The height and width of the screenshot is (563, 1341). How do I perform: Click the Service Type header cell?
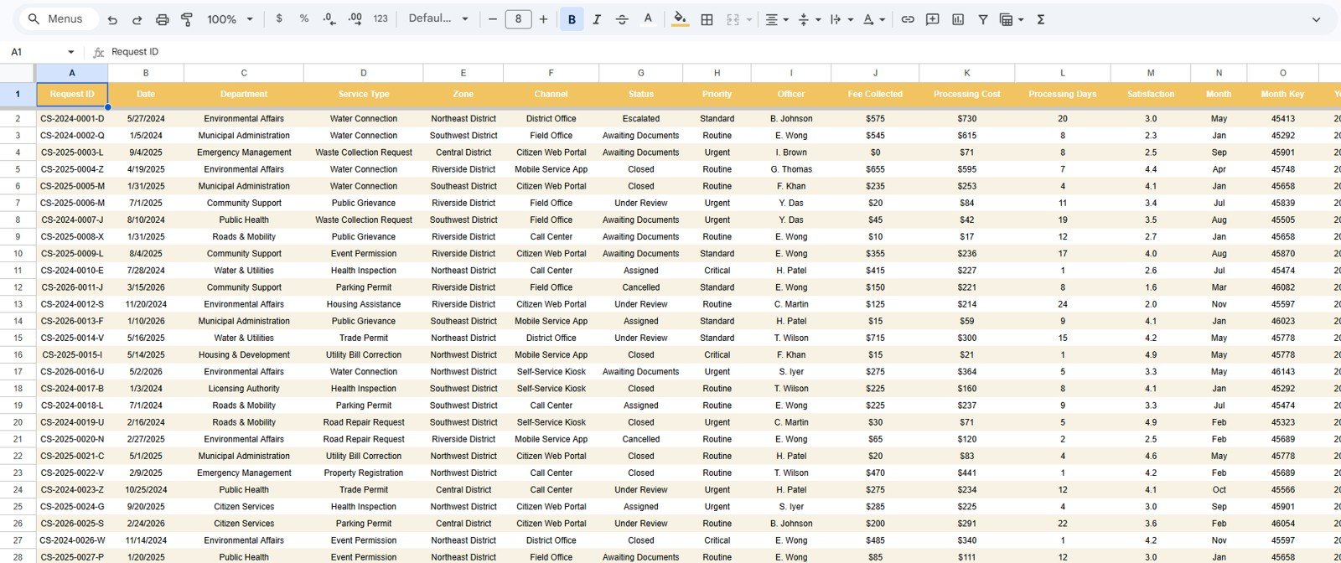pos(364,95)
